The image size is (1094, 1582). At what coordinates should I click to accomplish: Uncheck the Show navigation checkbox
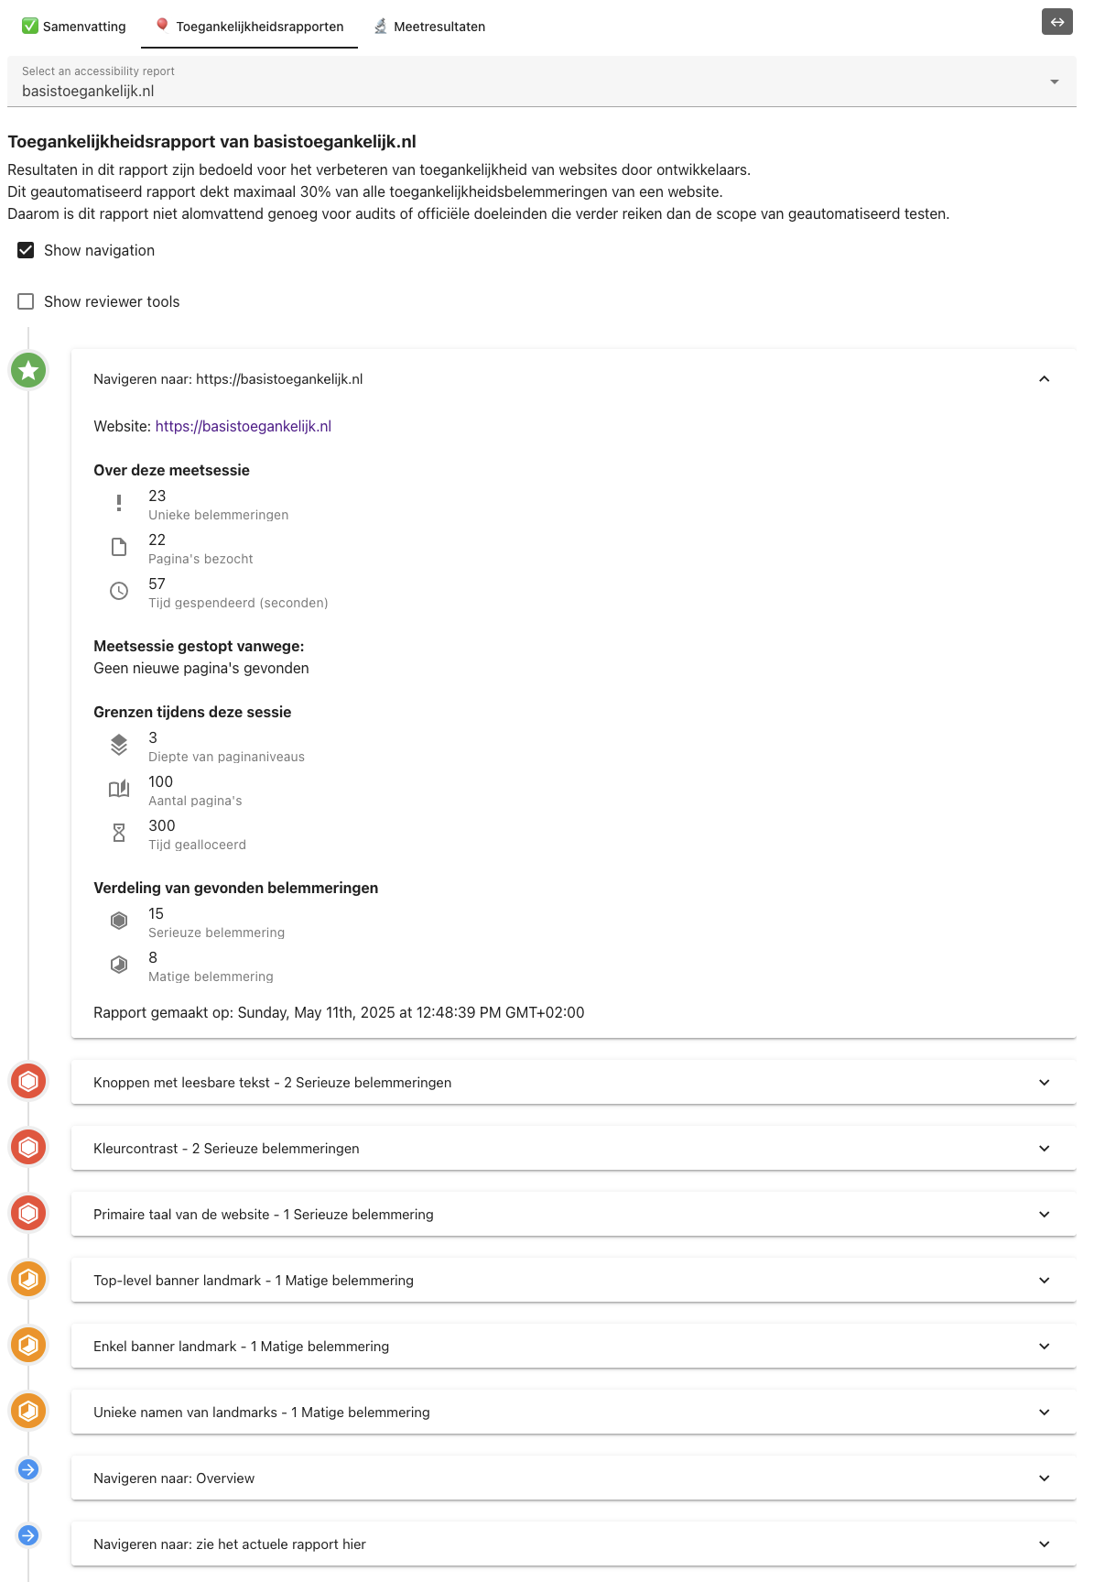tap(26, 250)
